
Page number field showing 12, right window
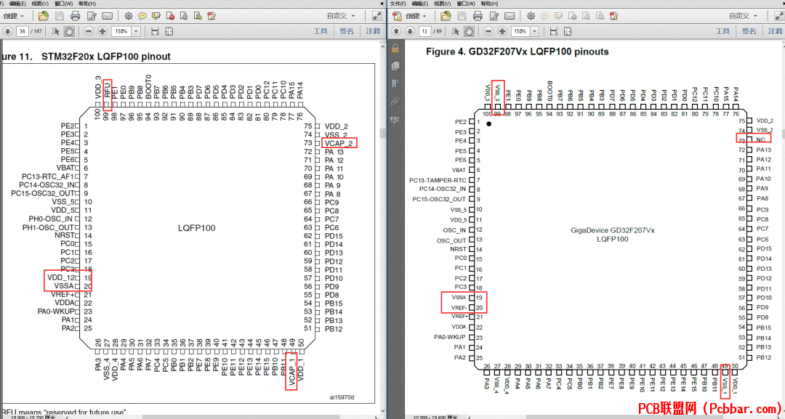pos(424,31)
